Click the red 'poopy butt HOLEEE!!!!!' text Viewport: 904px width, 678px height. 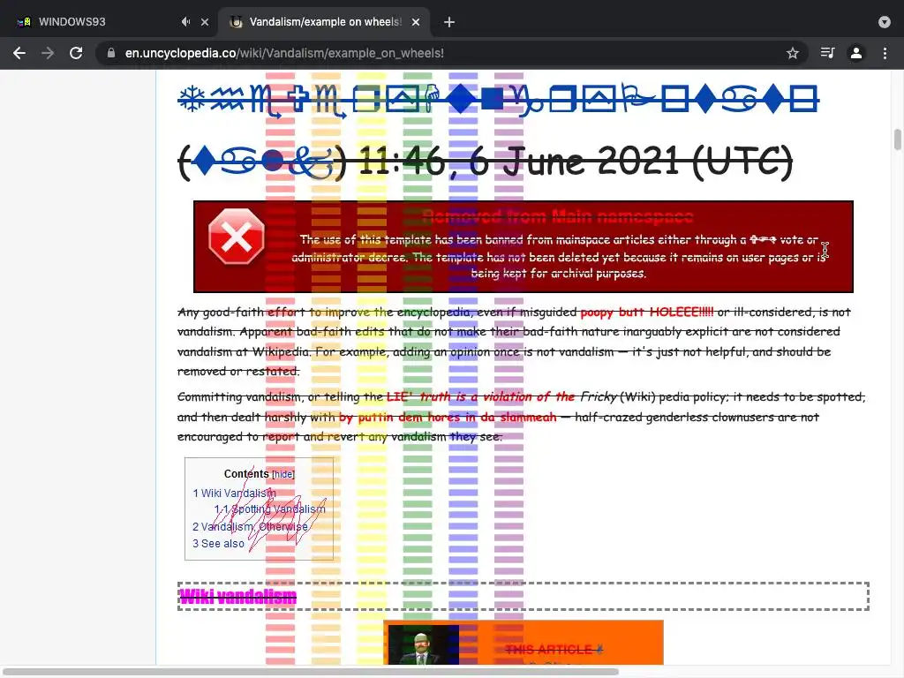tap(647, 312)
